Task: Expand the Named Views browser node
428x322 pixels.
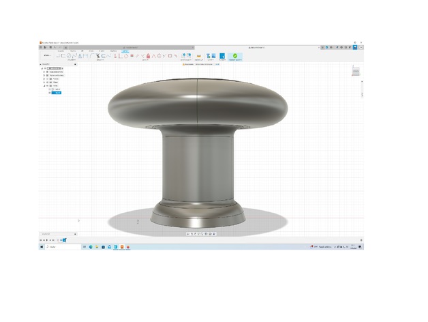Action: point(45,75)
